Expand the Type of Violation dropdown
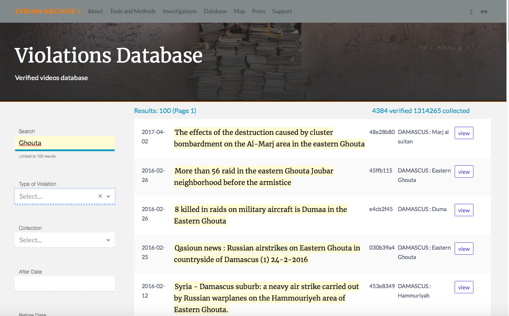Viewport: 509px width, 316px height. click(x=108, y=197)
